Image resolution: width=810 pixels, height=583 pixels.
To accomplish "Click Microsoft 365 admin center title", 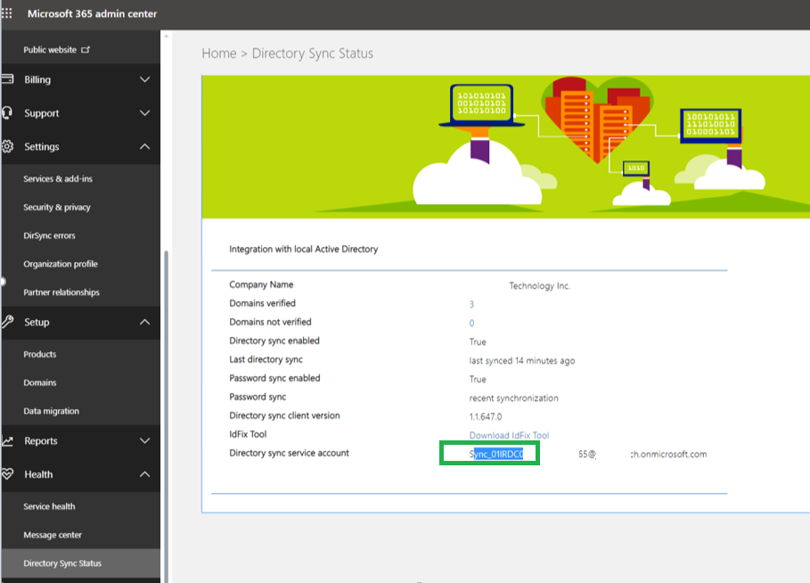I will pyautogui.click(x=92, y=14).
